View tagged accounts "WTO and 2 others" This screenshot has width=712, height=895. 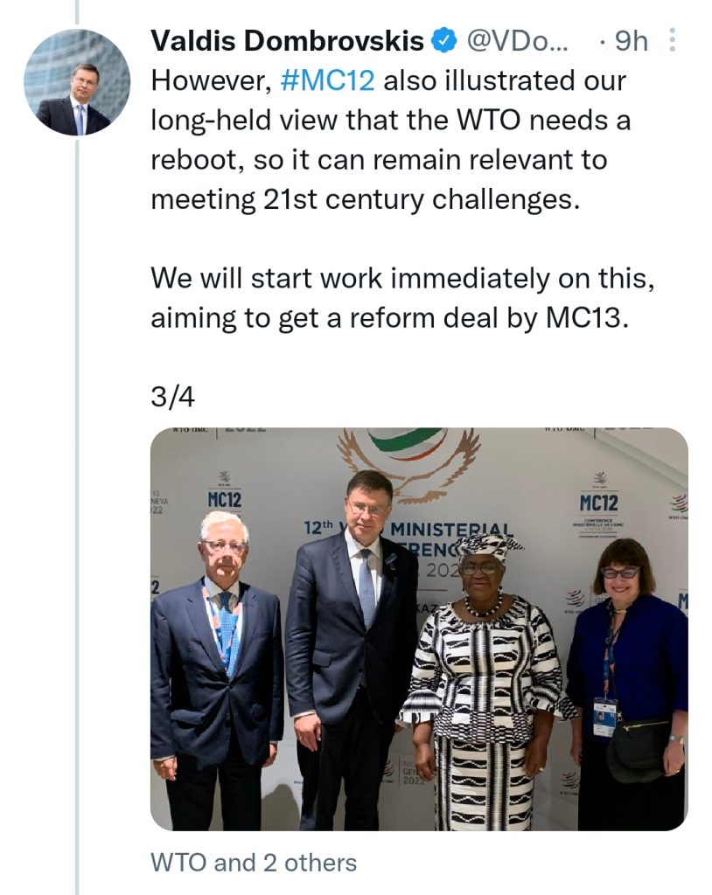(254, 863)
